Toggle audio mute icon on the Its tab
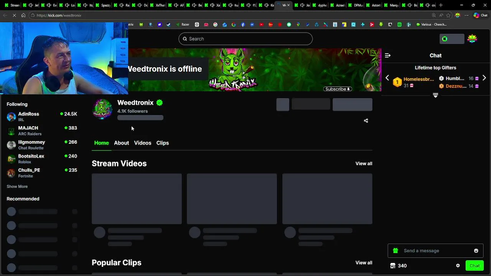The height and width of the screenshot is (276, 491). pyautogui.click(x=86, y=5)
